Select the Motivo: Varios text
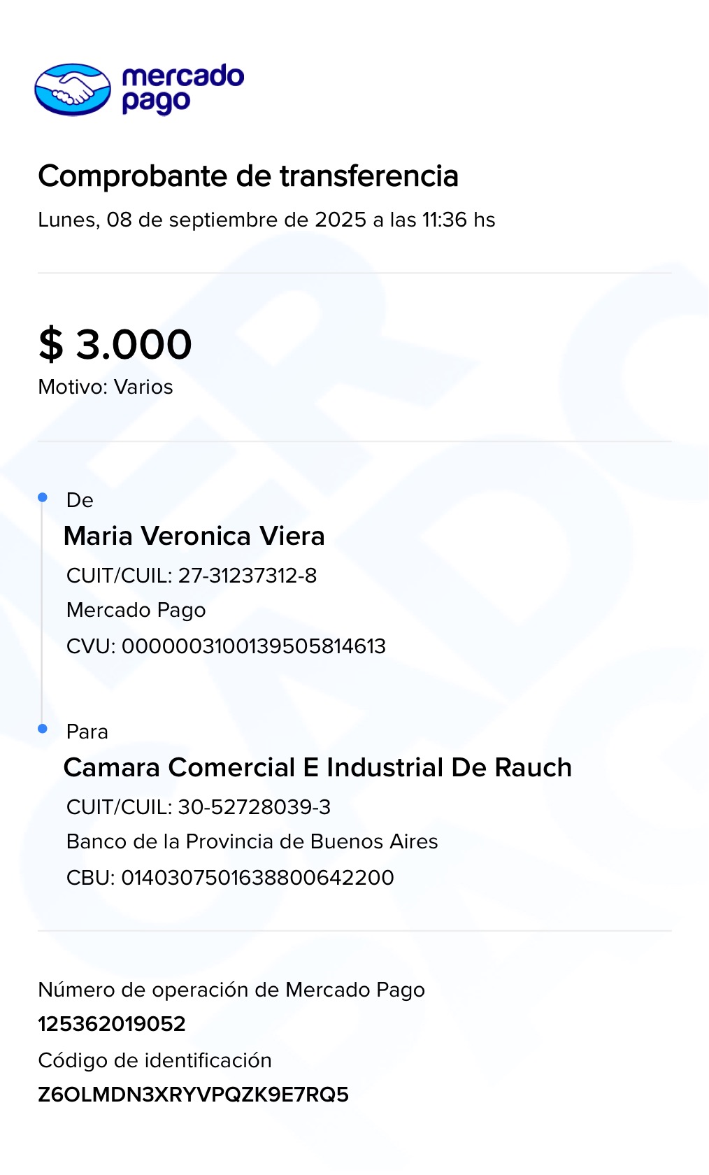 pos(106,387)
